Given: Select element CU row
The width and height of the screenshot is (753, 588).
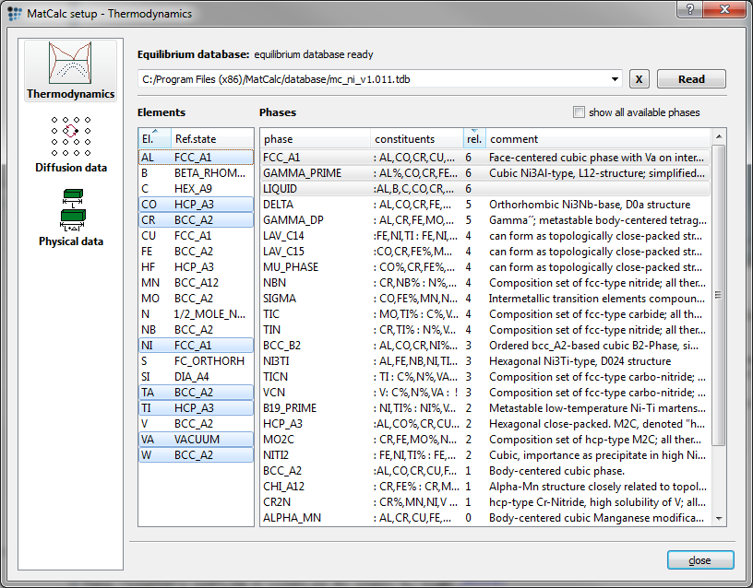Looking at the screenshot, I should pos(196,236).
